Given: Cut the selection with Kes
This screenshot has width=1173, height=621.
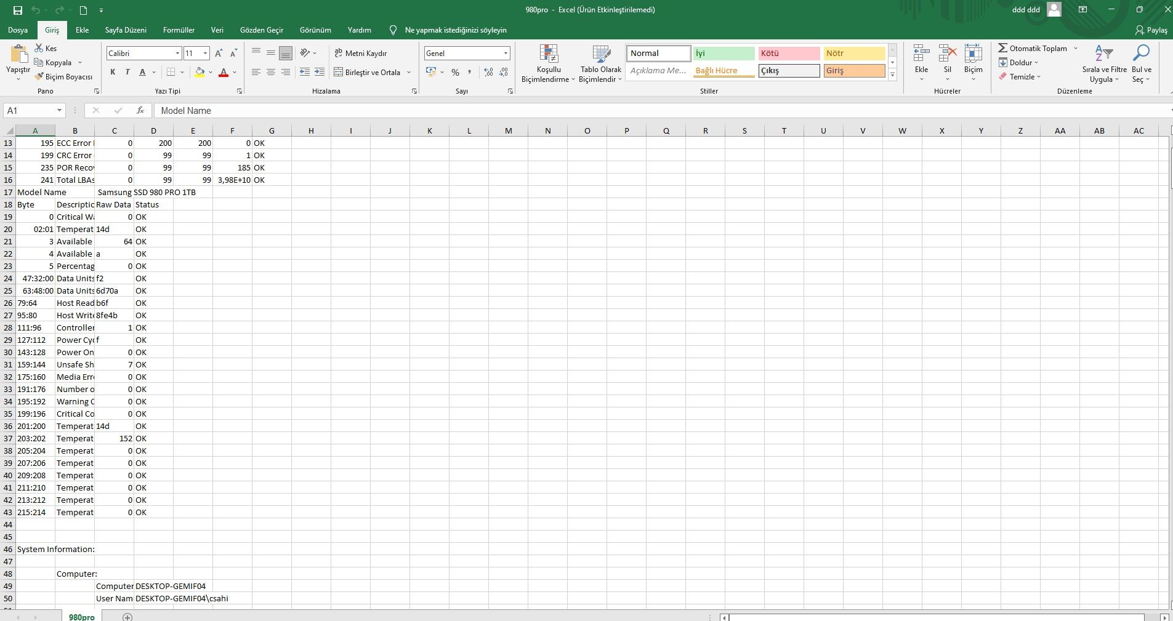Looking at the screenshot, I should coord(46,48).
